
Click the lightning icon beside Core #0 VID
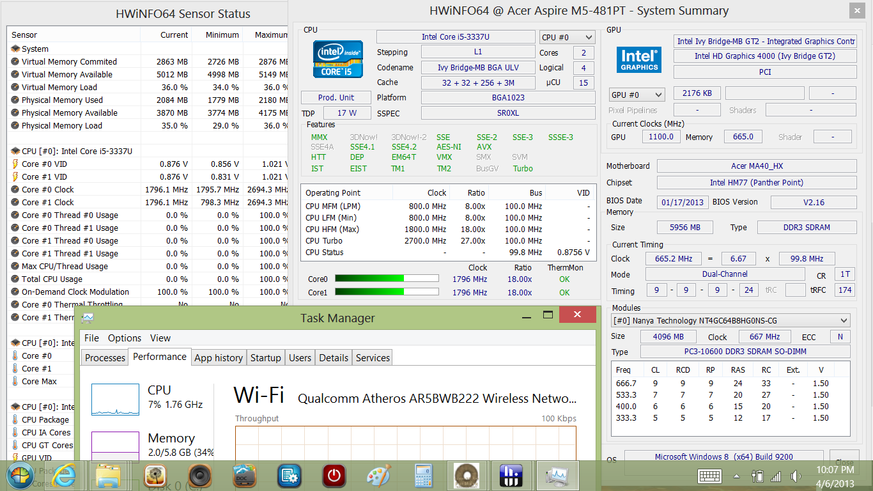click(15, 164)
